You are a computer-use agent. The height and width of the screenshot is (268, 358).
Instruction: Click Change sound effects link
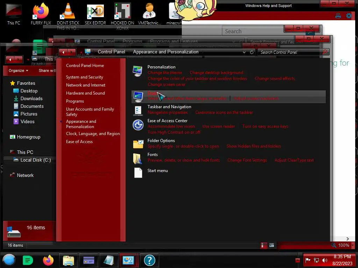(x=275, y=79)
